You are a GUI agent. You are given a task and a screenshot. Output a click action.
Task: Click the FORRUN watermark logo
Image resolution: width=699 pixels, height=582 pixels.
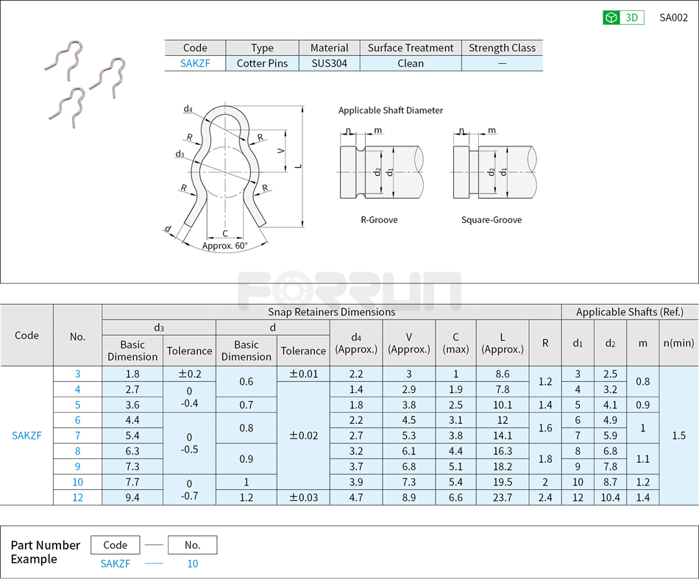[x=349, y=283]
